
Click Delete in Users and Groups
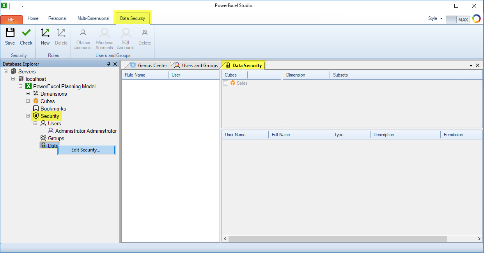point(145,33)
